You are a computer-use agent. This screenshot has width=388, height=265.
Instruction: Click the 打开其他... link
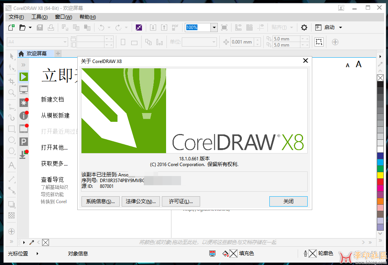coord(54,148)
